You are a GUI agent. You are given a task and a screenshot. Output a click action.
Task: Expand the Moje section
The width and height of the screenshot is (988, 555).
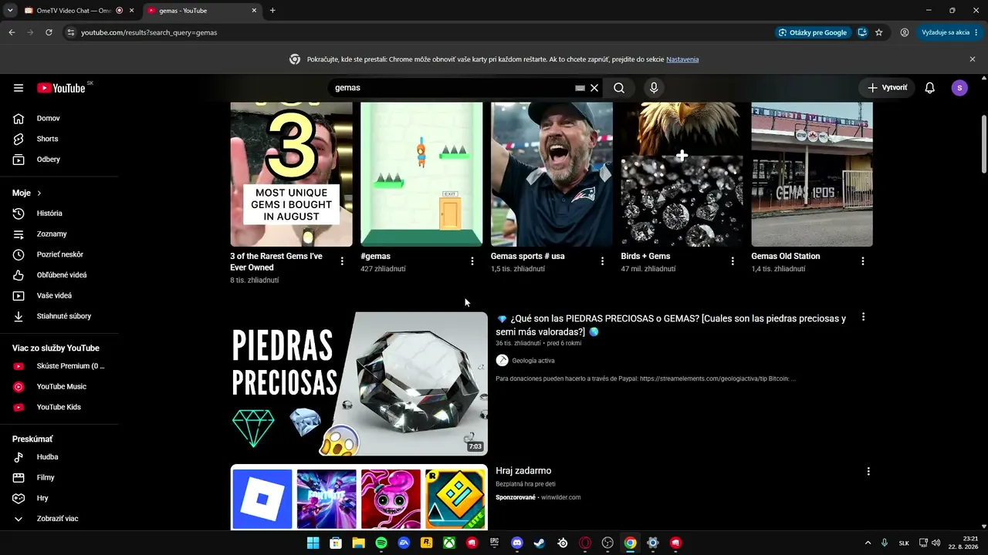(27, 193)
